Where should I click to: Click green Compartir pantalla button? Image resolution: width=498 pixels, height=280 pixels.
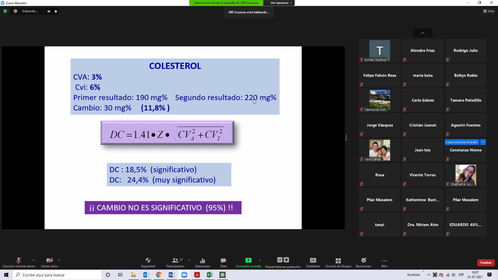(248, 262)
